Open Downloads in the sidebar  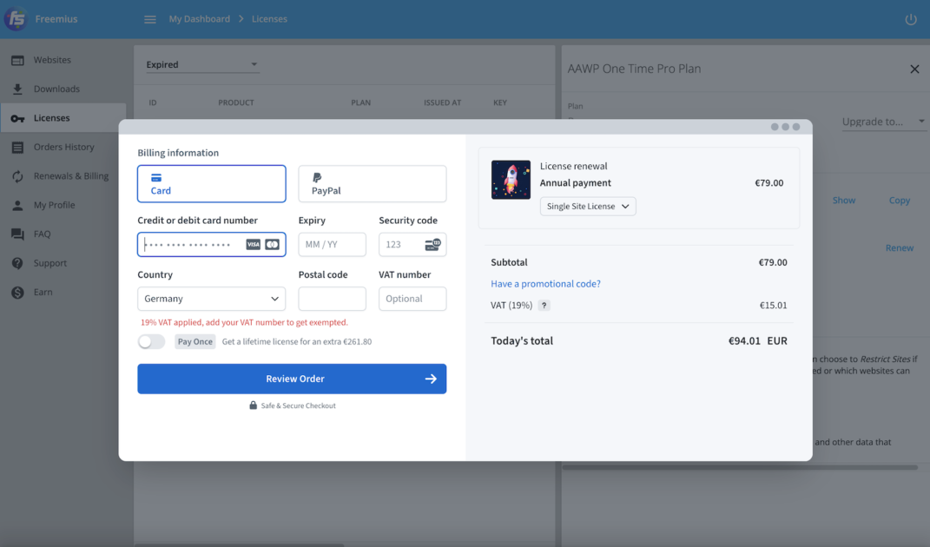[x=56, y=89]
